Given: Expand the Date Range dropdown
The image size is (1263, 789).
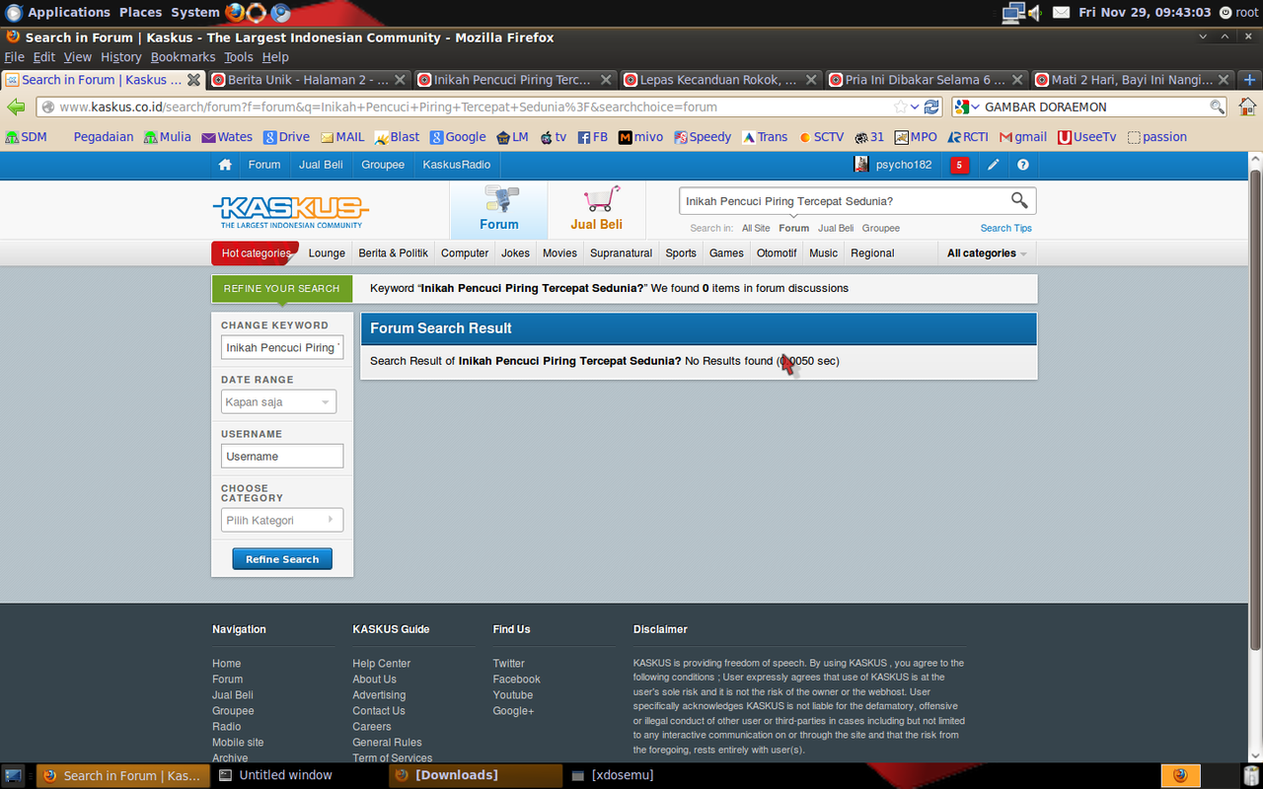Looking at the screenshot, I should point(278,401).
